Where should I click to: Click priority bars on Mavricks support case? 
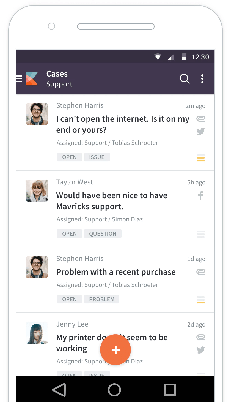pyautogui.click(x=201, y=234)
